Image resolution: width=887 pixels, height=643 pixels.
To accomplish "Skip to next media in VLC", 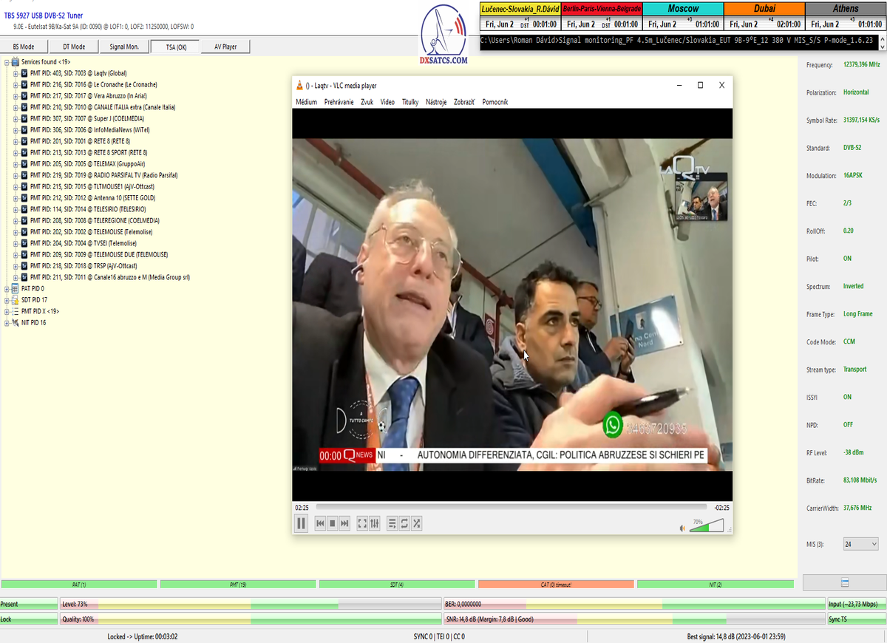I will click(344, 523).
